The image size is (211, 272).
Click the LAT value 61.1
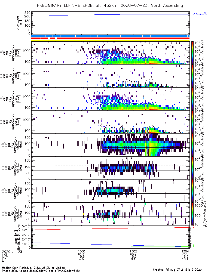pos(81,254)
